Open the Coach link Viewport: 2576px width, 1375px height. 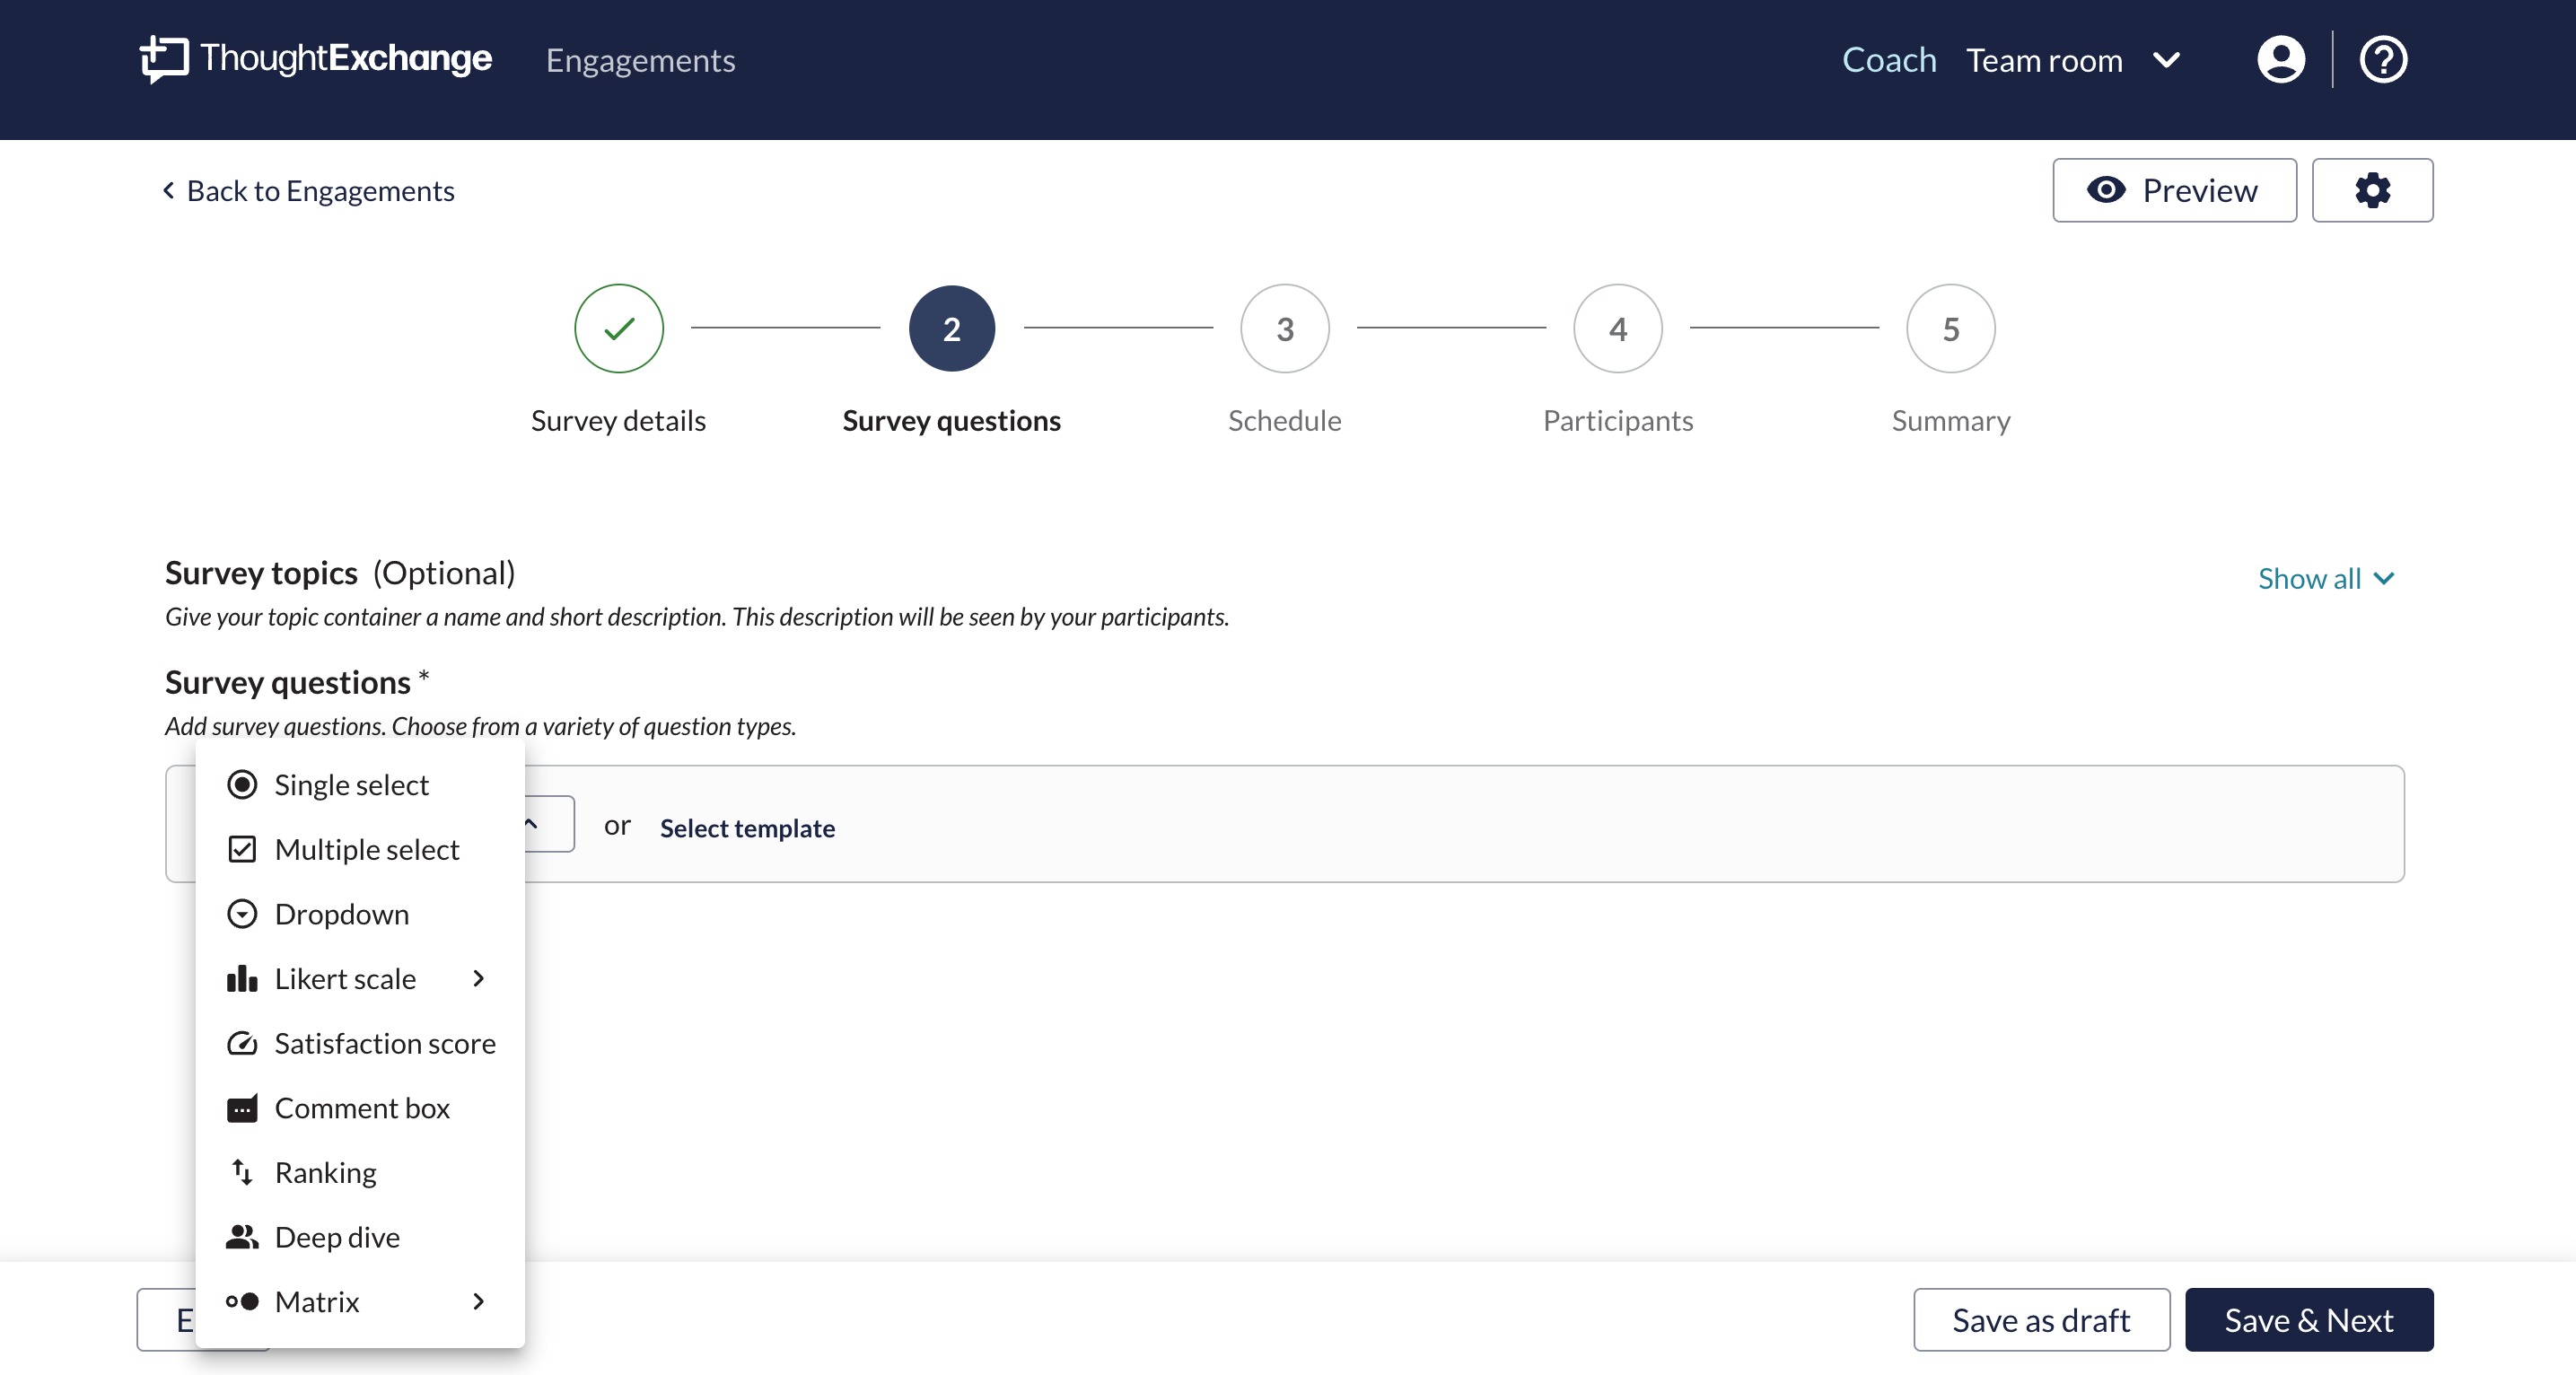click(1889, 60)
